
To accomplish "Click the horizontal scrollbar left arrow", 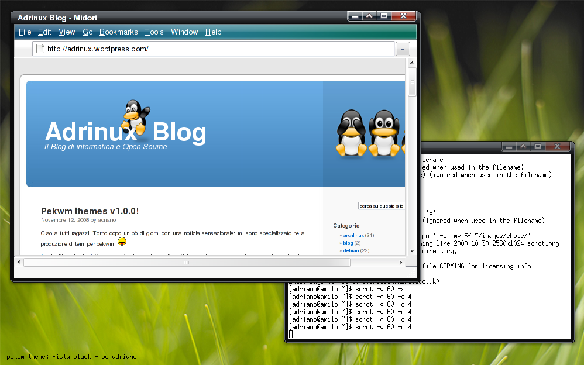I will point(19,262).
